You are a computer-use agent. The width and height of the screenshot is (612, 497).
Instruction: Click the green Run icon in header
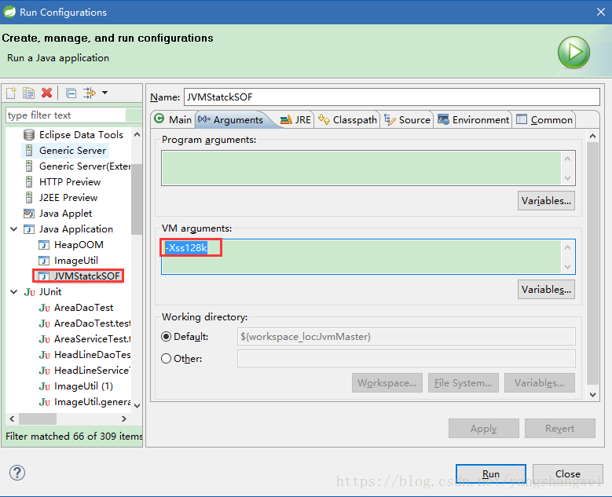pos(574,53)
